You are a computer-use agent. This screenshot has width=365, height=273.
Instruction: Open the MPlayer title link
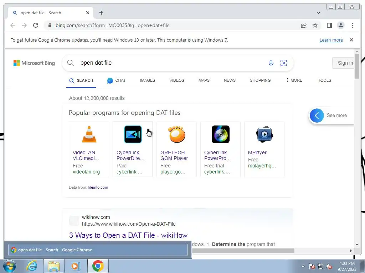click(x=257, y=152)
